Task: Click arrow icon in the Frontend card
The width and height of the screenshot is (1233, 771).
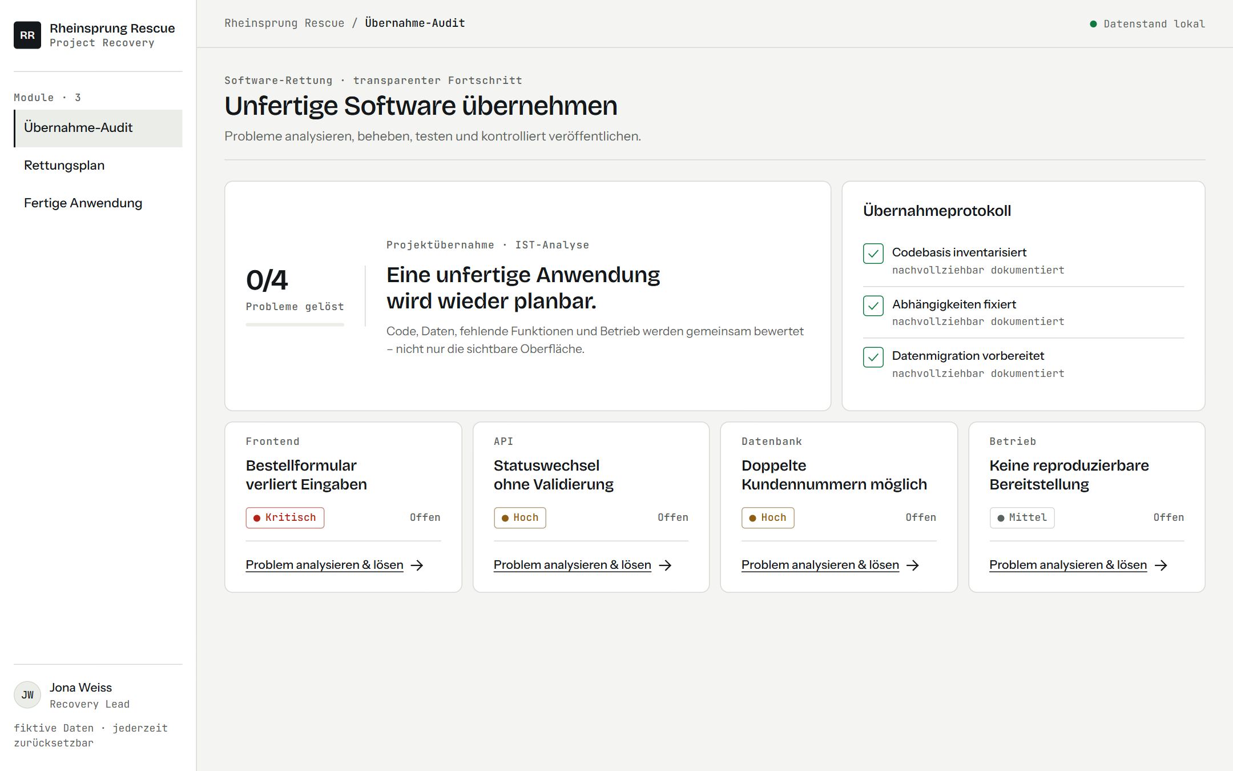Action: point(417,565)
